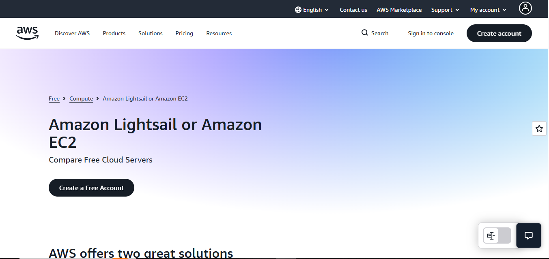Open the chat bubble widget
Image resolution: width=549 pixels, height=259 pixels.
528,235
